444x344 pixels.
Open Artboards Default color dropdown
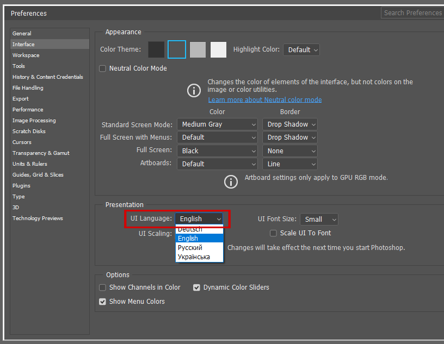tap(217, 164)
